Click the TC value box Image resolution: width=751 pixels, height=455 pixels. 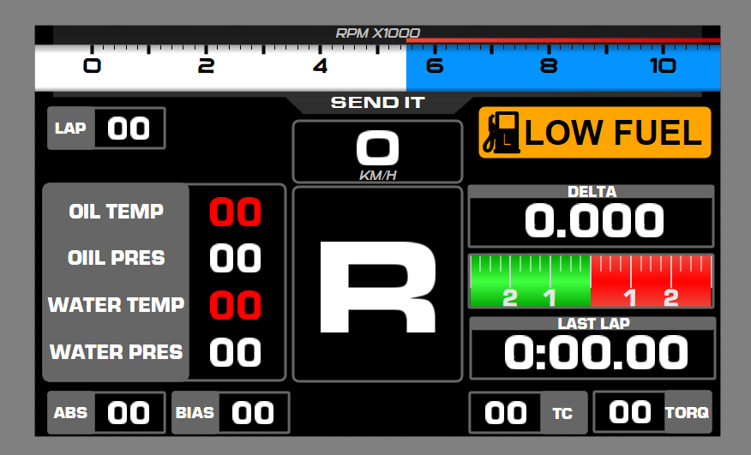pyautogui.click(x=505, y=413)
